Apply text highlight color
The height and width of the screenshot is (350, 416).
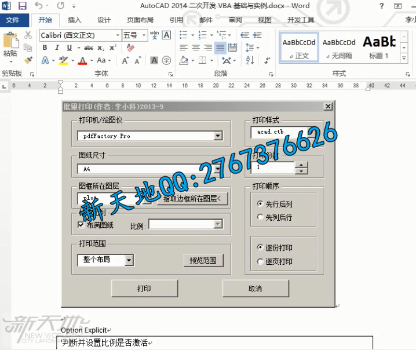point(63,60)
